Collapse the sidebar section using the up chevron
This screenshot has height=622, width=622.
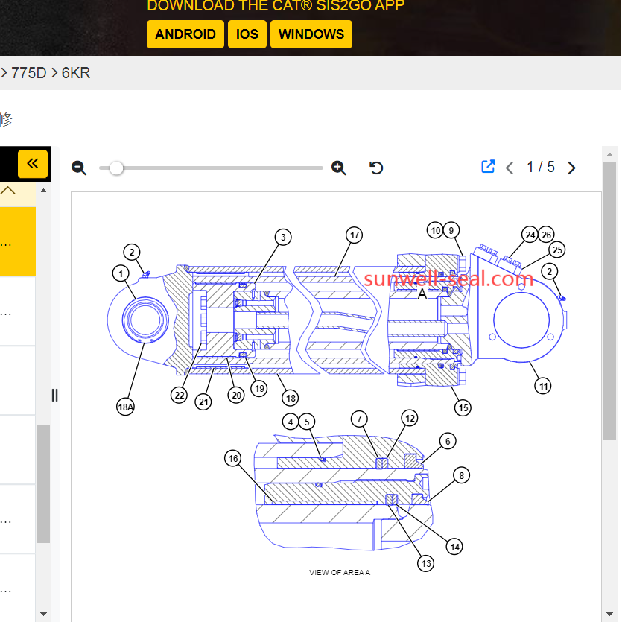coord(8,191)
